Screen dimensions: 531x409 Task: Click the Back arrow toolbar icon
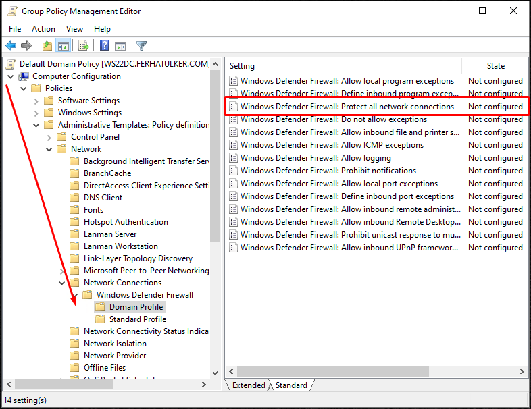click(x=11, y=45)
